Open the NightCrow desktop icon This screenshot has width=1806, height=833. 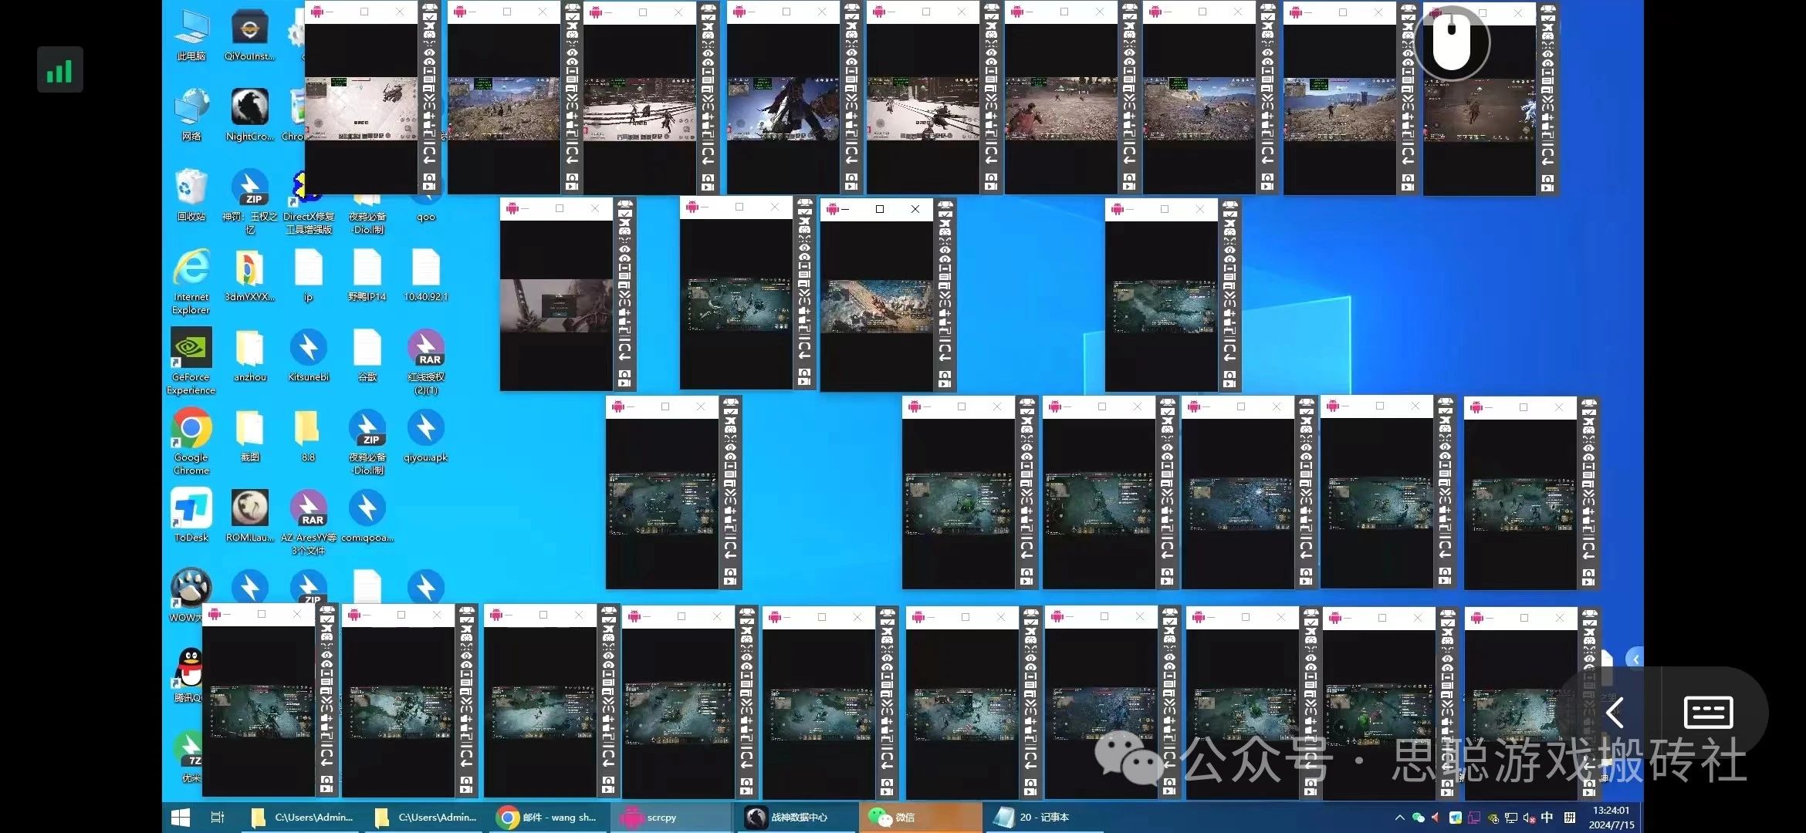coord(249,108)
